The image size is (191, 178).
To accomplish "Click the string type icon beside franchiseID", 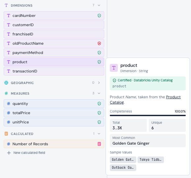I will pyautogui.click(x=9, y=34).
